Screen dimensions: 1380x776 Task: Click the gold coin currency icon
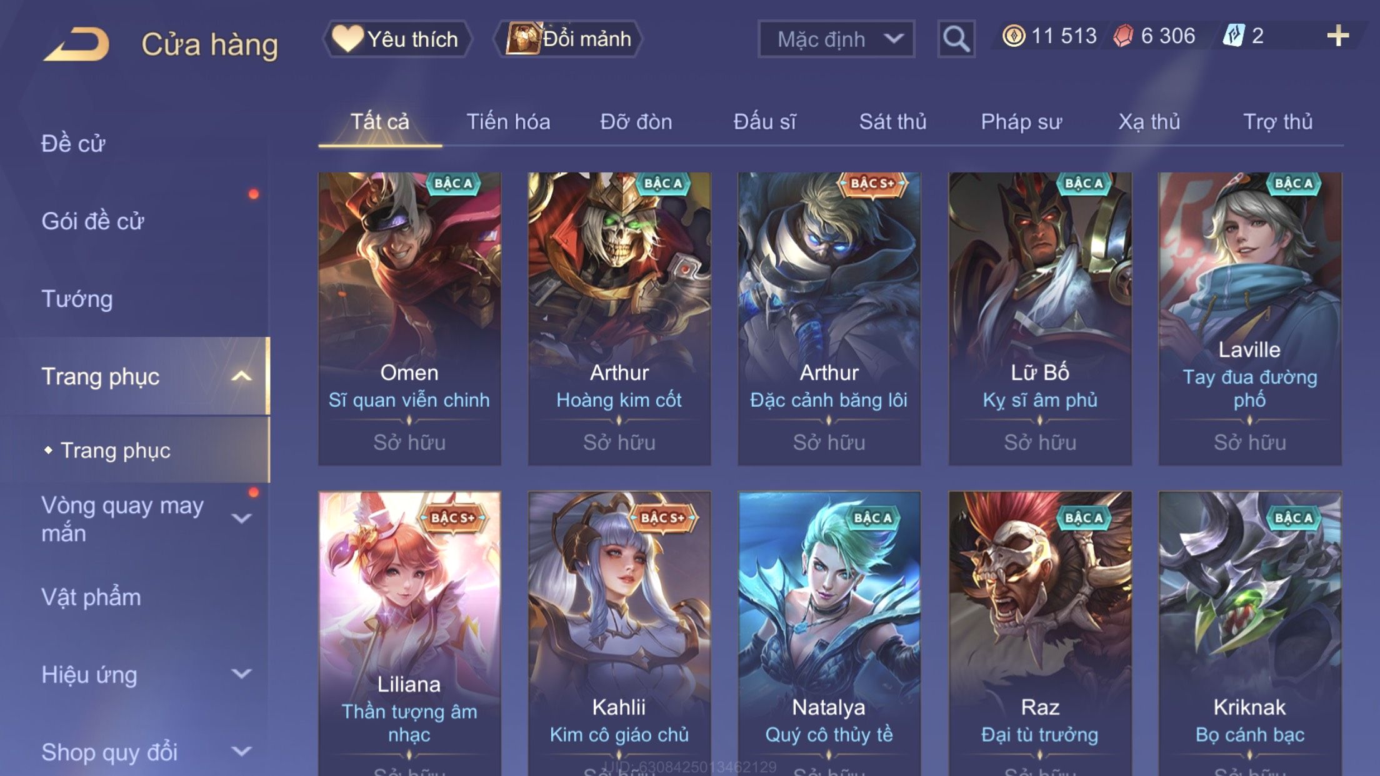(1014, 36)
